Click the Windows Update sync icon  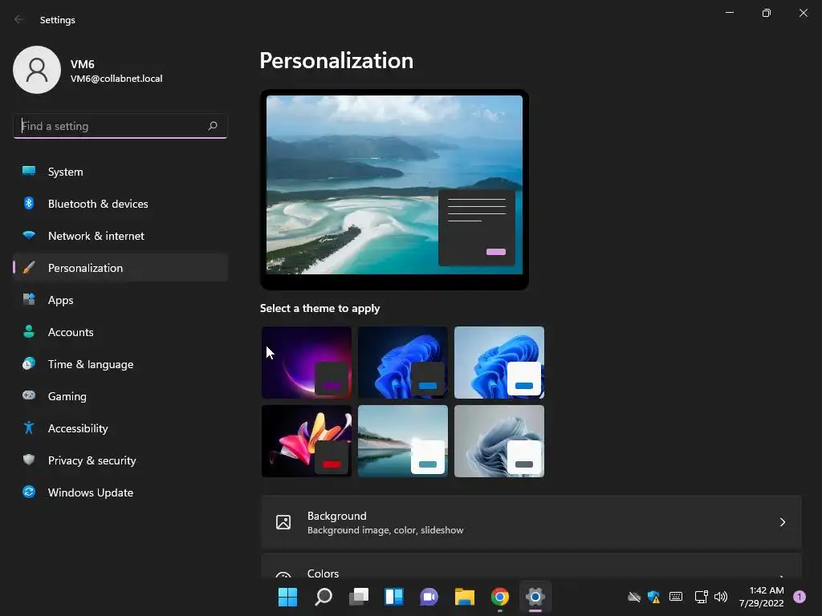coord(29,492)
